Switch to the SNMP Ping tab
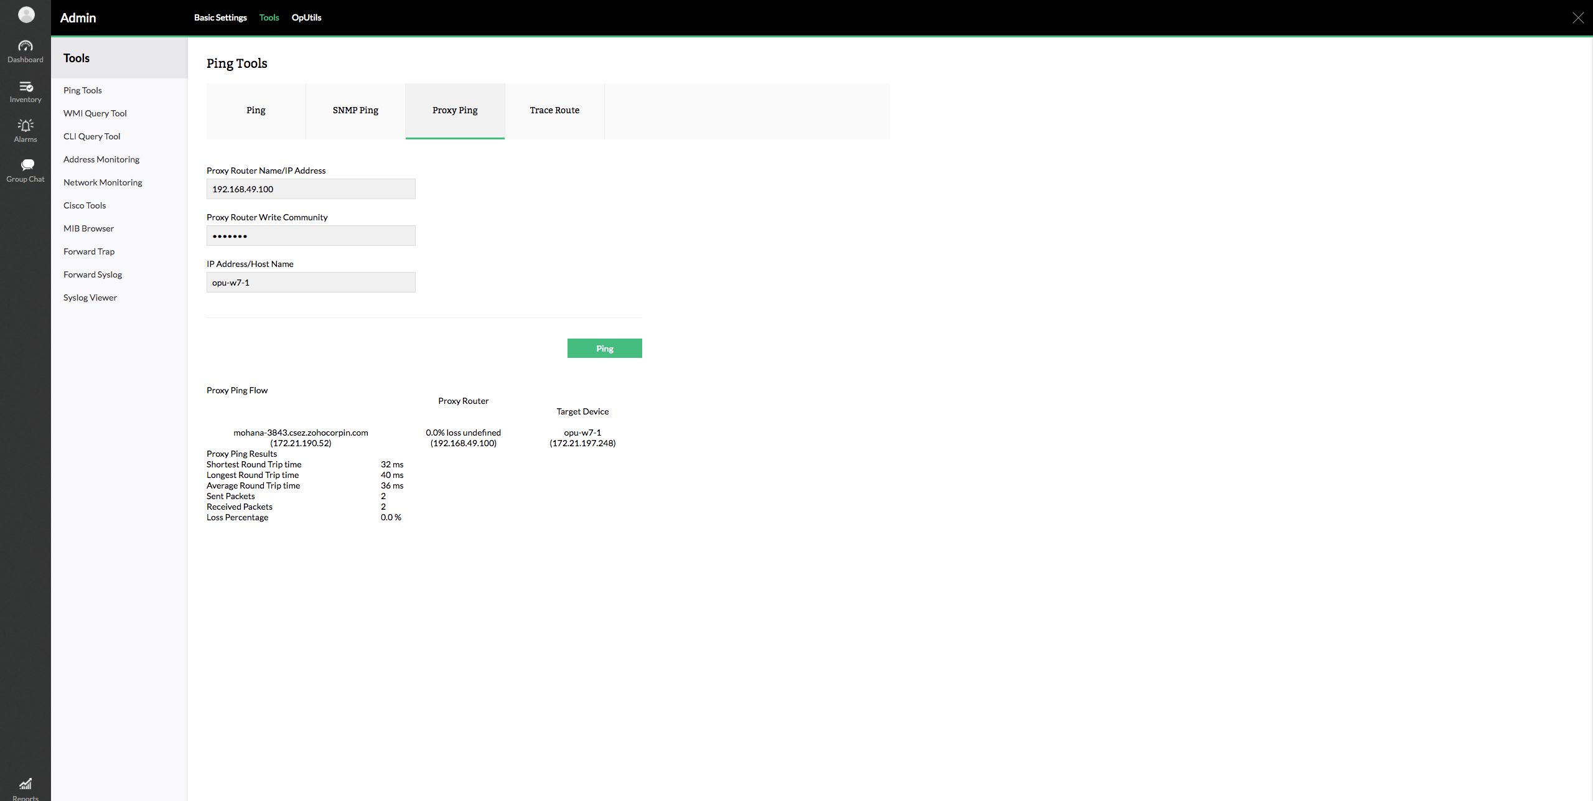 point(355,111)
